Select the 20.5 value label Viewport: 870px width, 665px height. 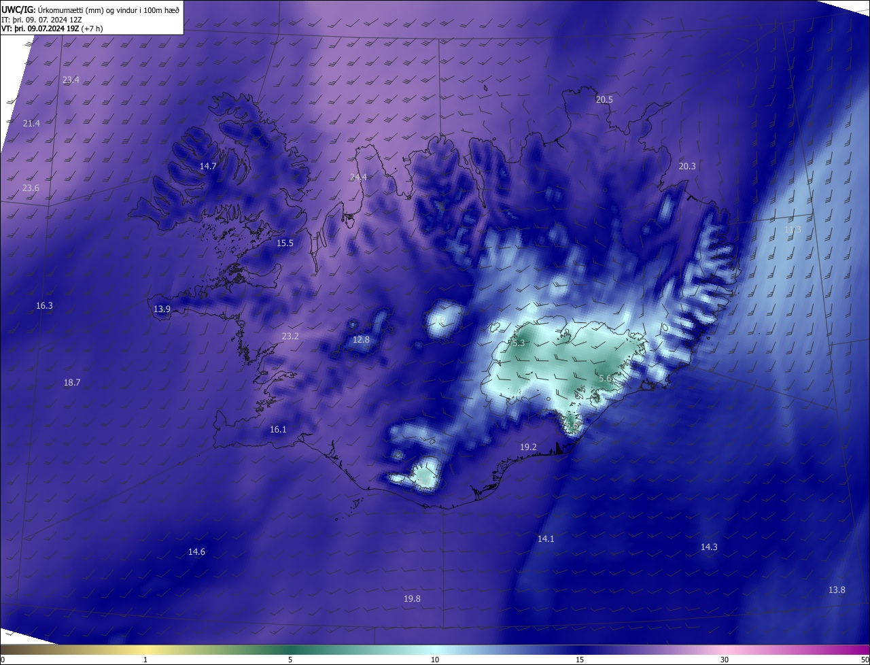click(x=604, y=99)
